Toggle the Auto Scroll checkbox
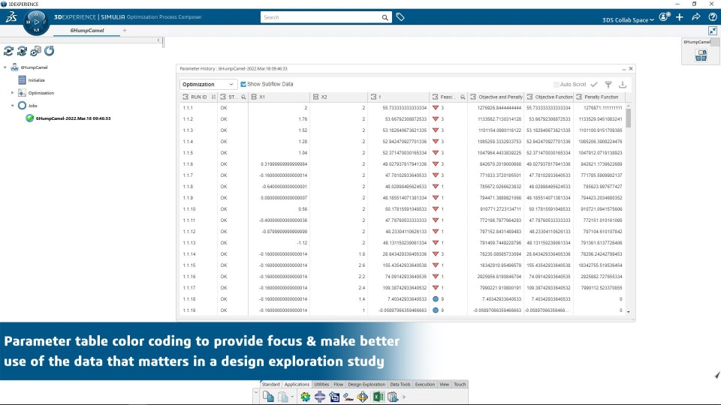This screenshot has height=405, width=721. [x=557, y=85]
